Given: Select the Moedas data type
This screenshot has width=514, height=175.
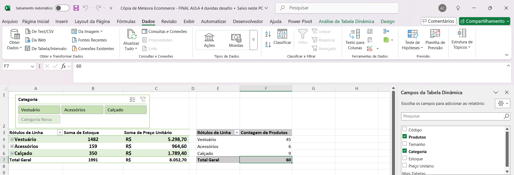Looking at the screenshot, I should point(236,40).
